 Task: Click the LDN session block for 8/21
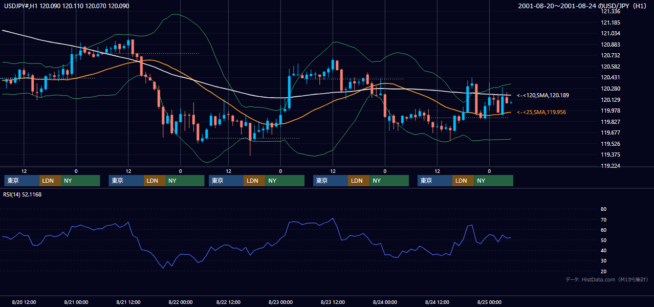pyautogui.click(x=155, y=181)
